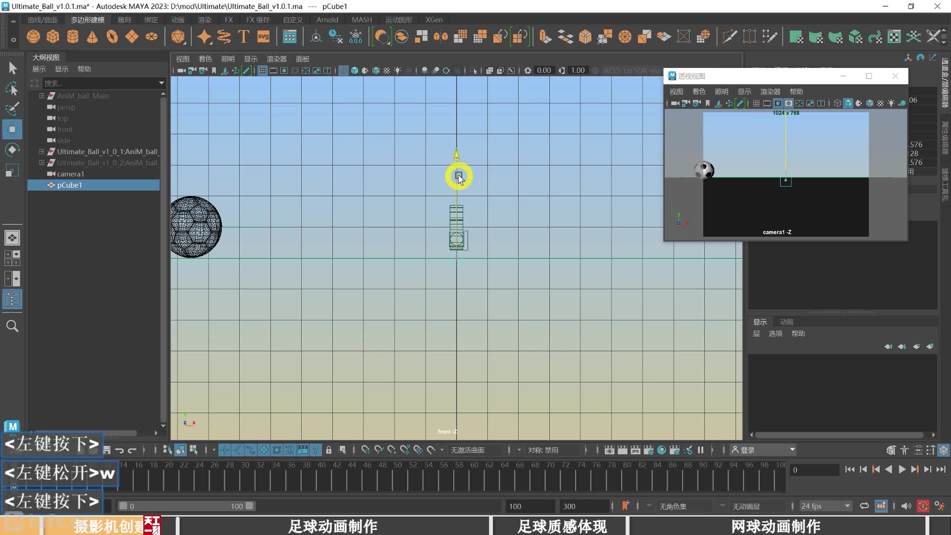951x535 pixels.
Task: Click the current frame input field
Action: tap(814, 470)
